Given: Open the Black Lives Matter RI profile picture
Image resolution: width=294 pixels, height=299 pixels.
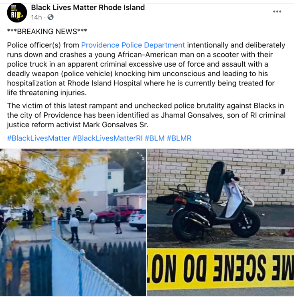Looking at the screenshot, I should click(17, 12).
